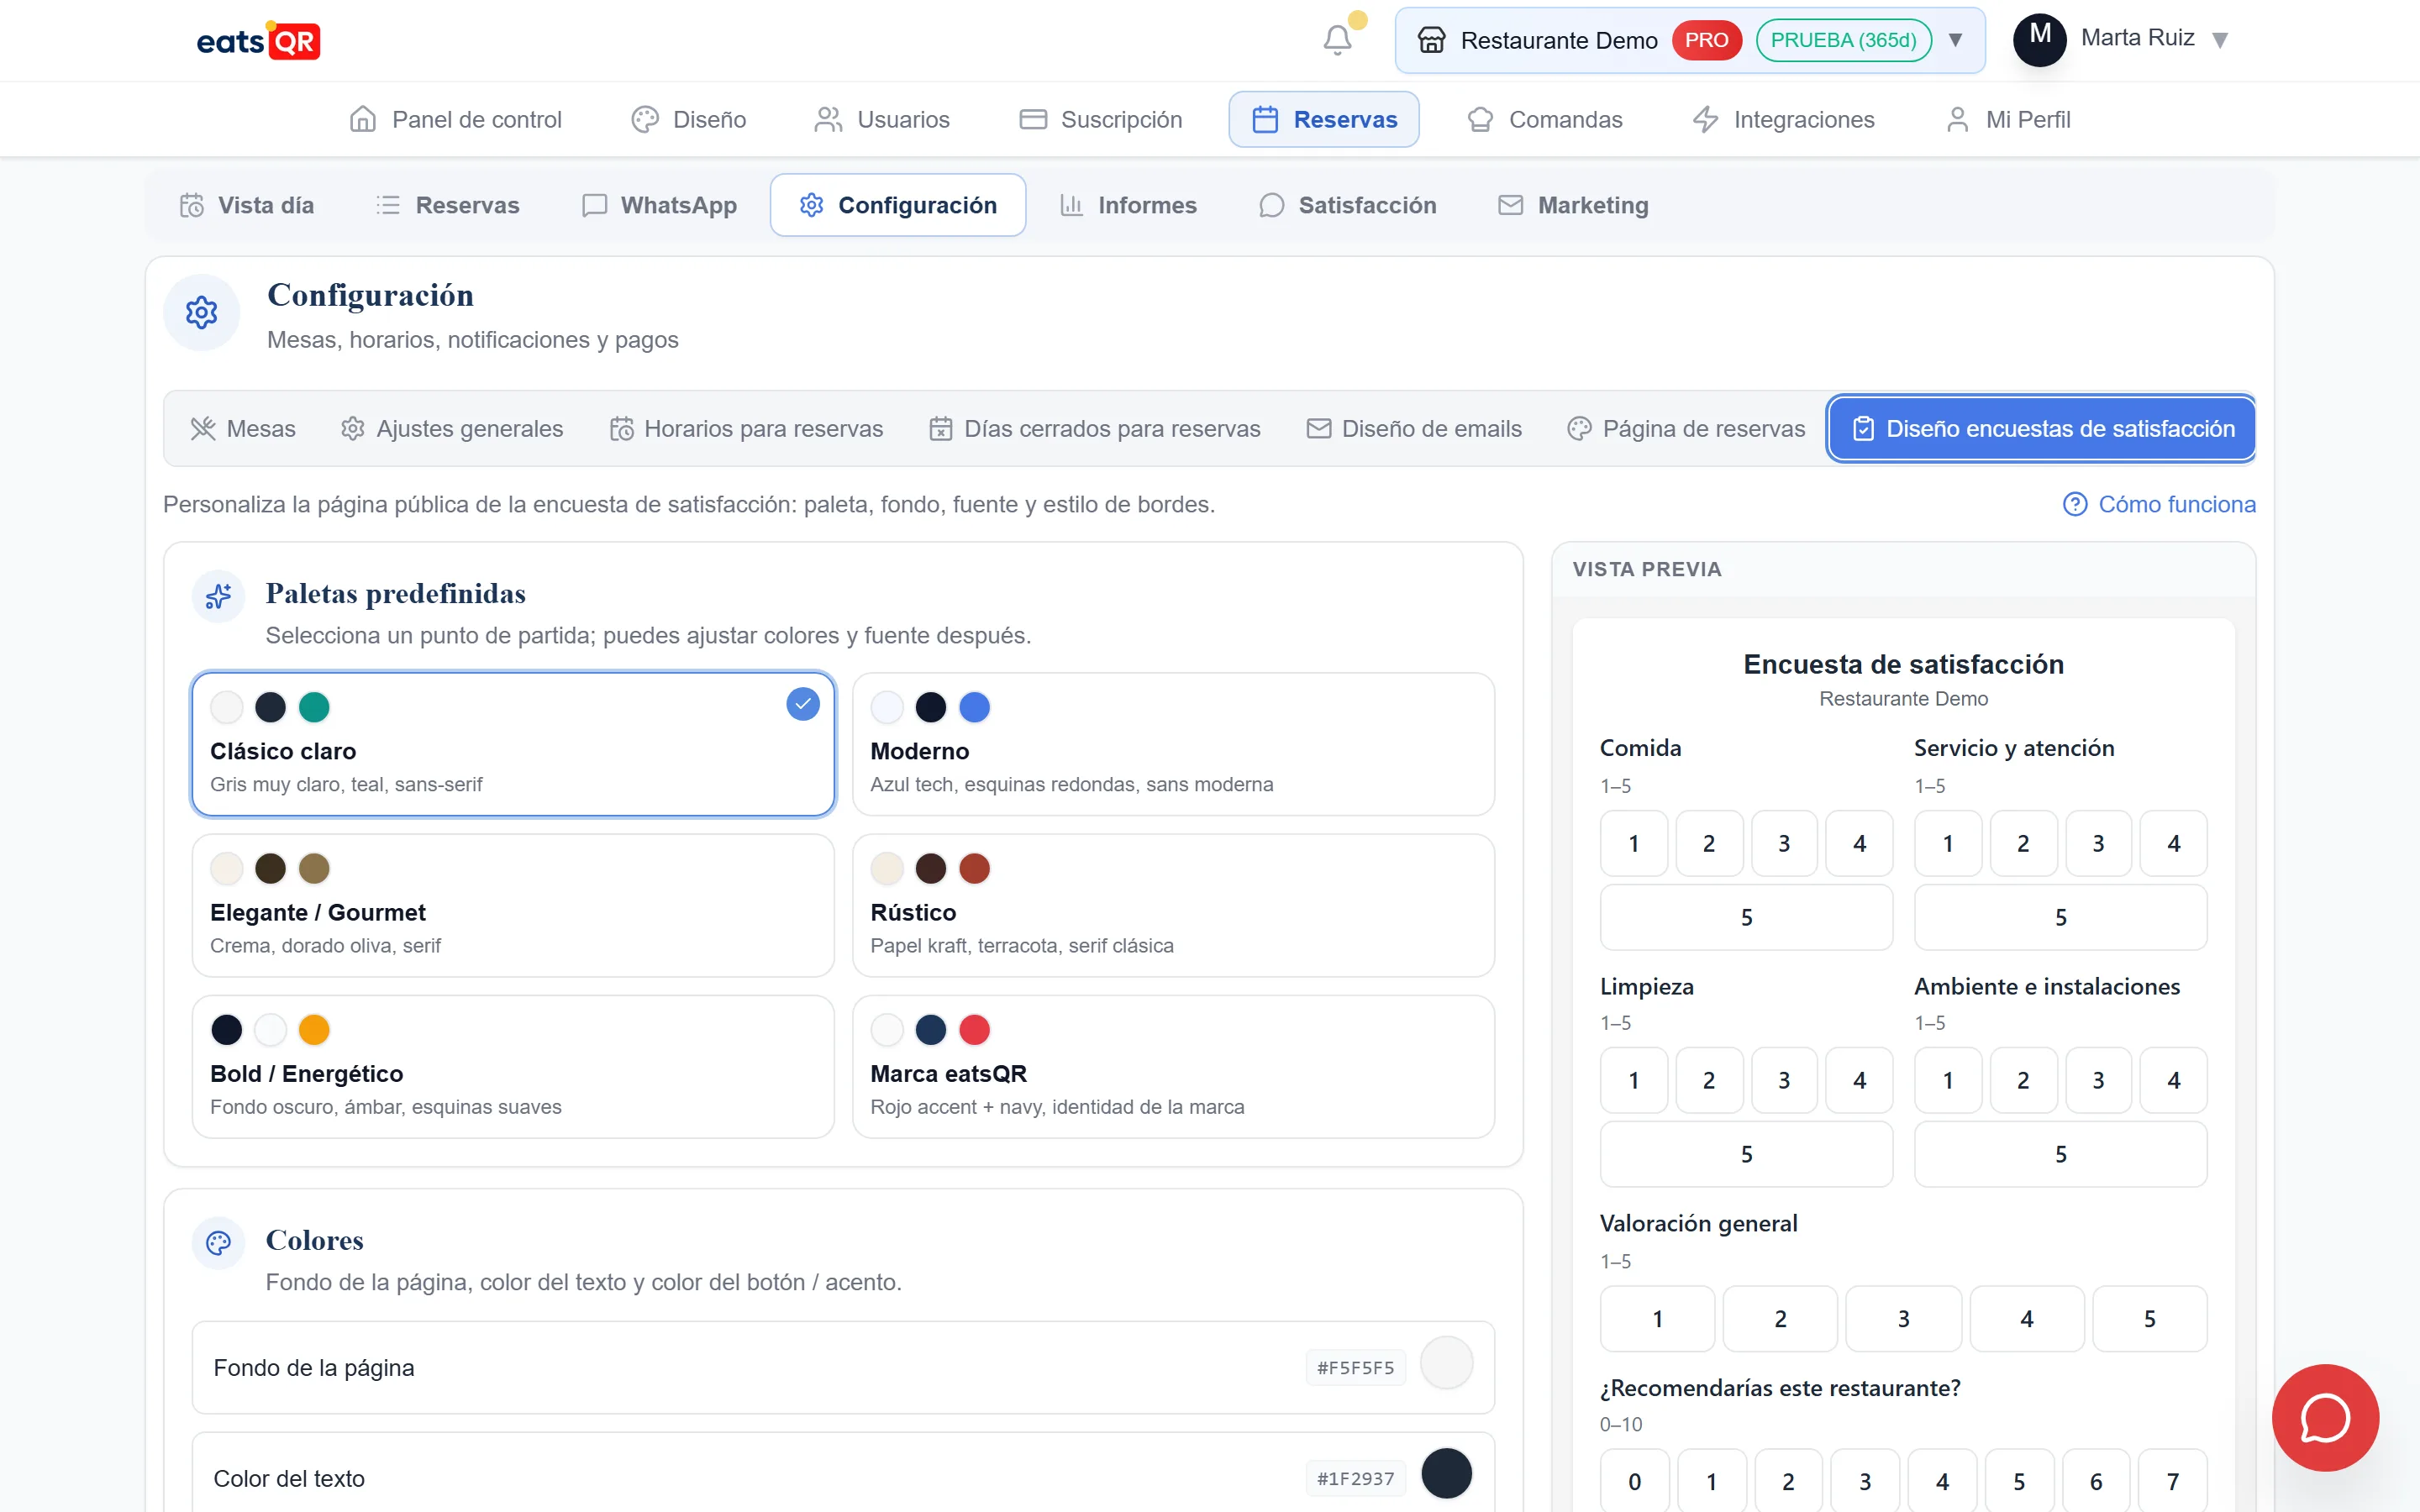This screenshot has width=2420, height=1512.
Task: Click the lightning icon of Integraciones
Action: (1705, 120)
